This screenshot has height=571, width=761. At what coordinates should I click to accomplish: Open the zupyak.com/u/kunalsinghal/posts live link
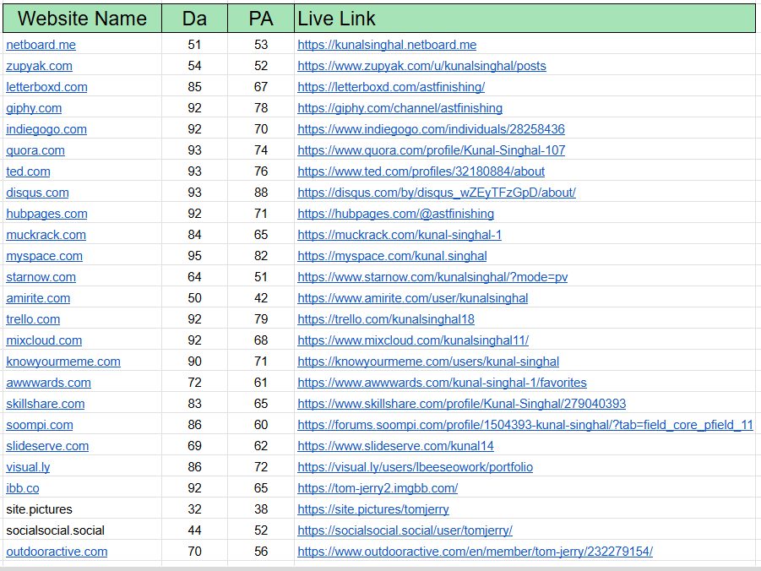(x=421, y=66)
